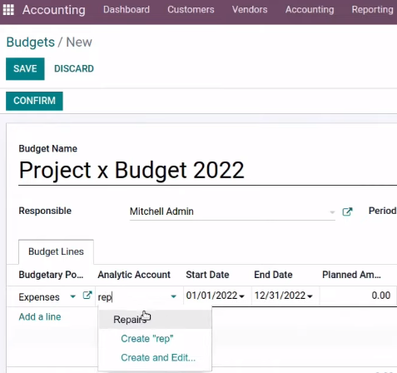The image size is (397, 373).
Task: Open the Vendors menu
Action: pyautogui.click(x=250, y=10)
